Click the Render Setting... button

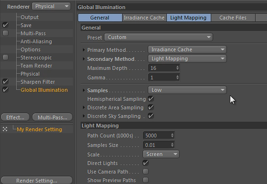37,181
